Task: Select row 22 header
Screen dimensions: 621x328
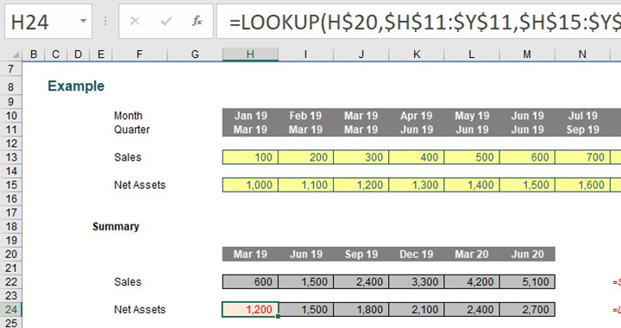Action: point(11,282)
